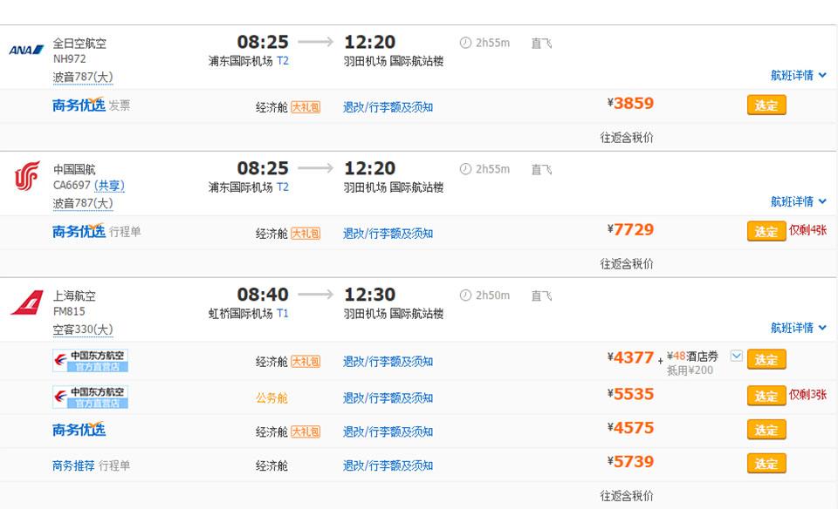Select the ¥4377 China Eastern fare

[766, 360]
